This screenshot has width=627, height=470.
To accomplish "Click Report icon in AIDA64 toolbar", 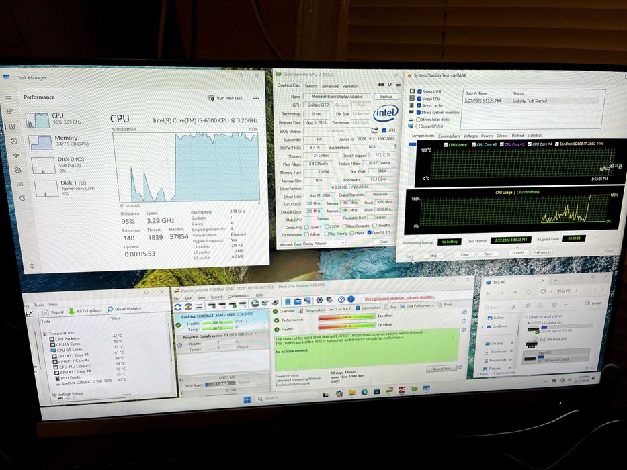I will 47,312.
